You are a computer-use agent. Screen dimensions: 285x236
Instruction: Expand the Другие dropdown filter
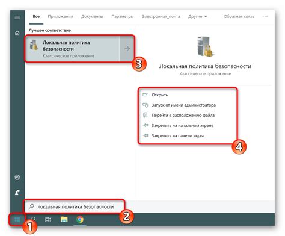[x=197, y=17]
